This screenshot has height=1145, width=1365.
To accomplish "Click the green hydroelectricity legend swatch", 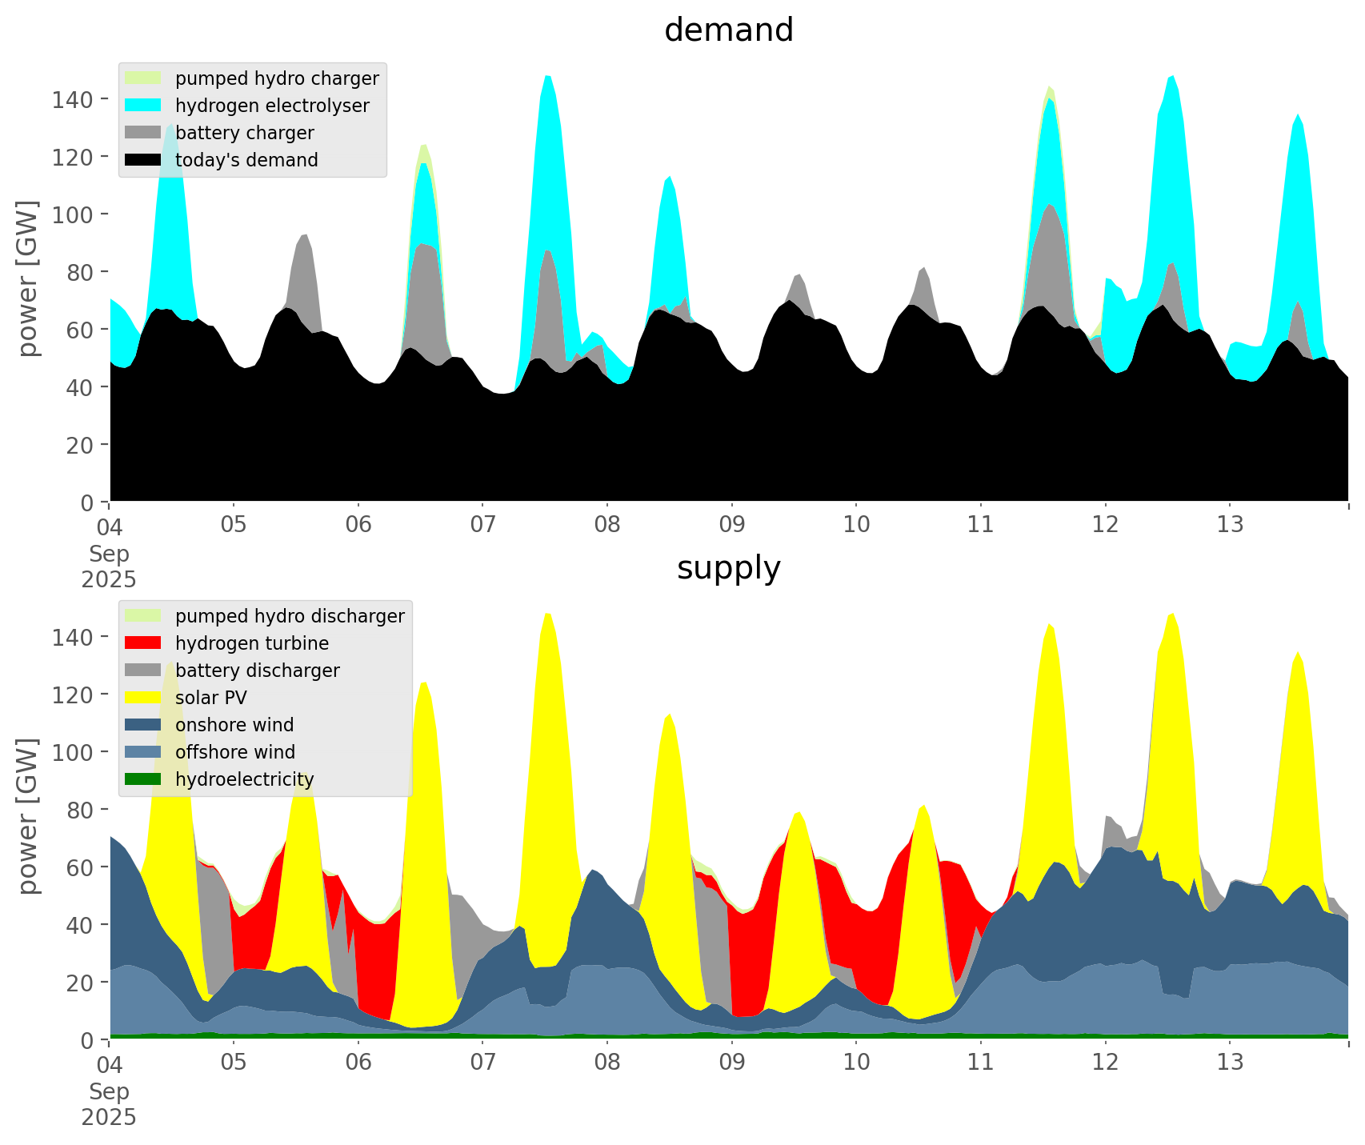I will [143, 779].
